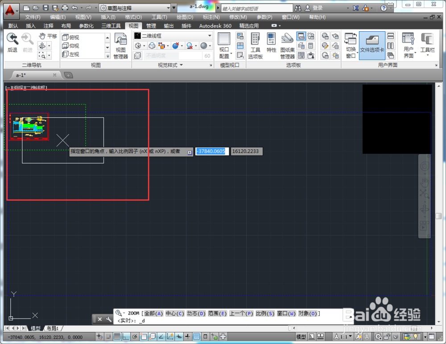This screenshot has width=446, height=344.
Task: Click the tile horizontally windows icon
Action: [391, 36]
